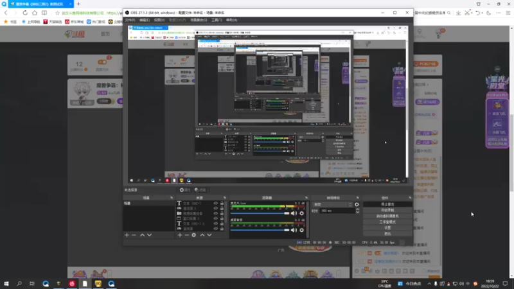The width and height of the screenshot is (514, 289).
Task: Open the notification center in the system tray
Action: 505,283
